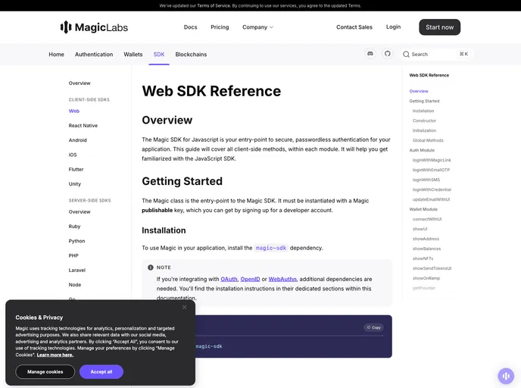Expand the Company dropdown
Image resolution: width=521 pixels, height=388 pixels.
tap(257, 27)
